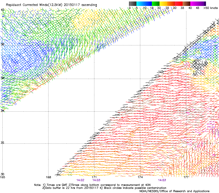This screenshot has width=219, height=193.
Task: Click the legend value '25'
Action: (167, 8)
